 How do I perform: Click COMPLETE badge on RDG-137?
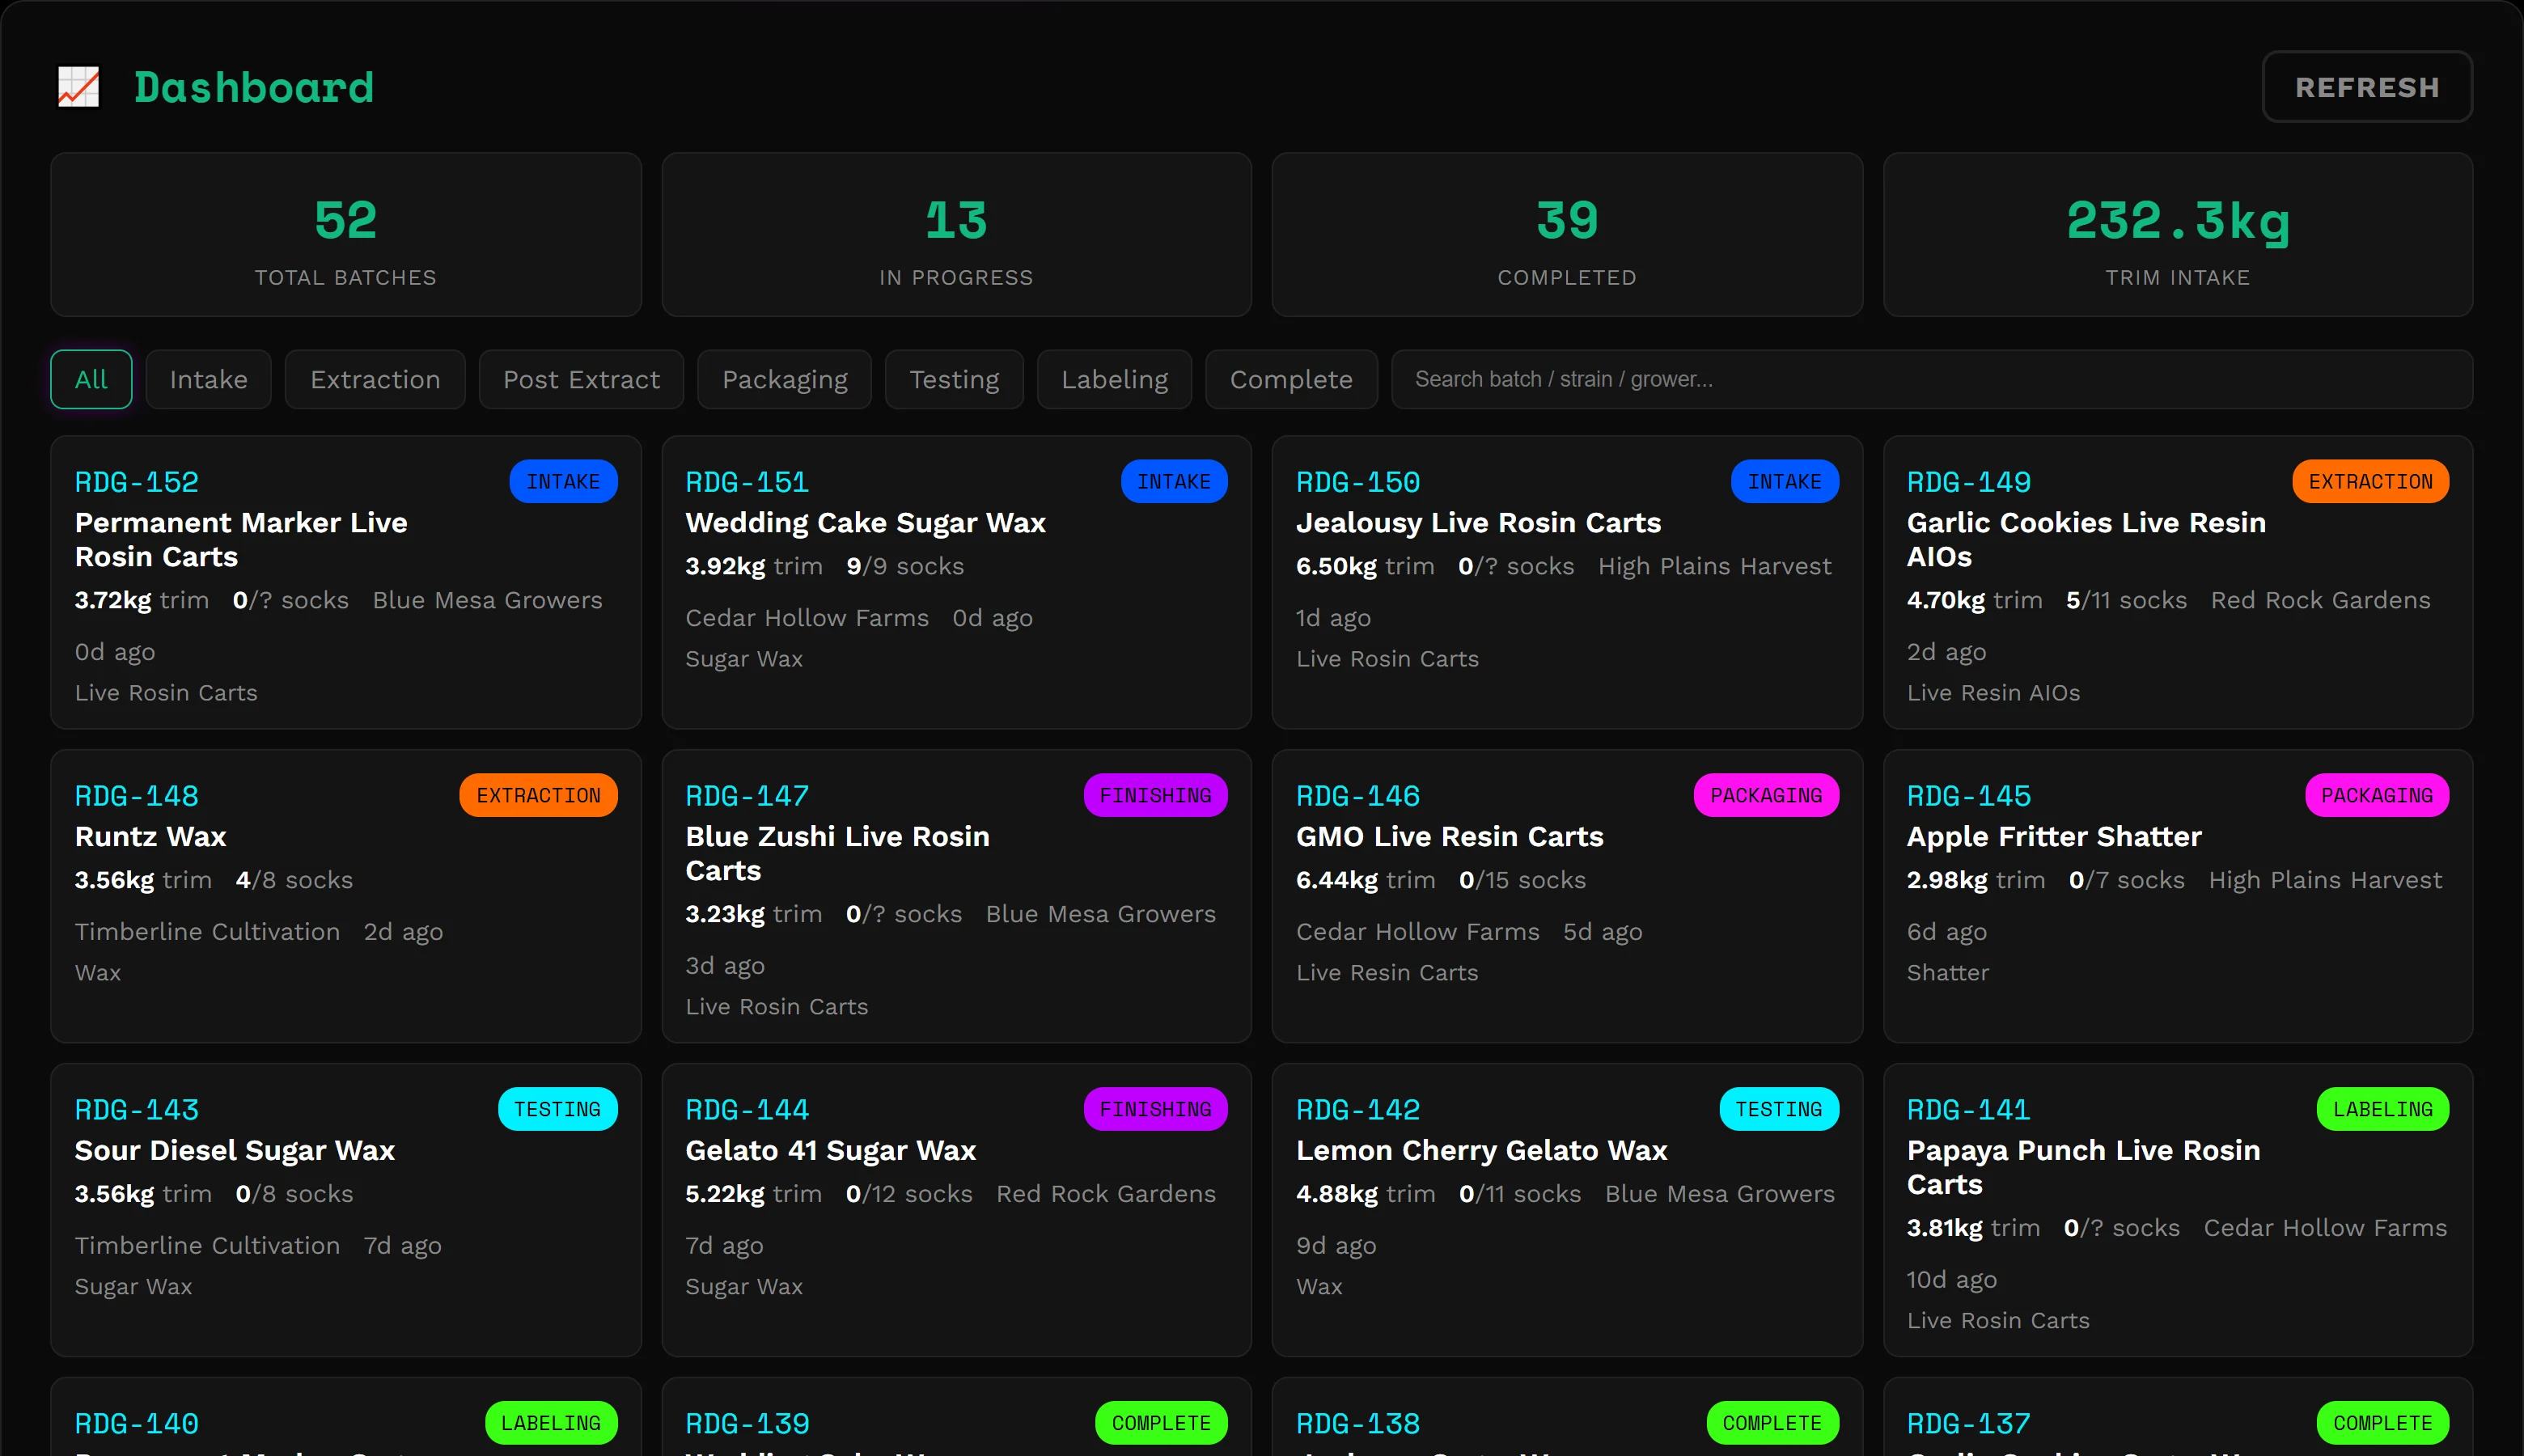[2383, 1424]
